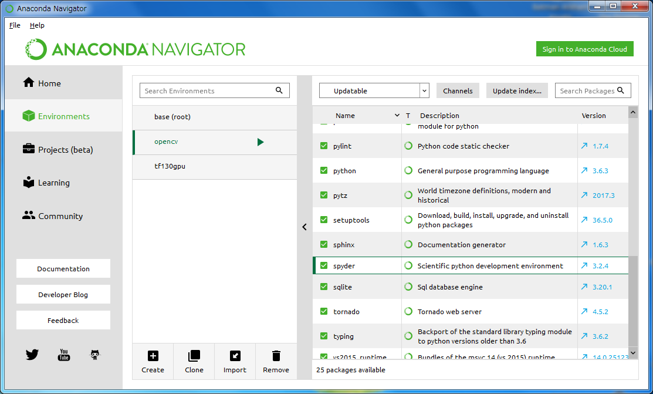The height and width of the screenshot is (394, 653).
Task: Uncheck the typing package checkbox
Action: point(324,336)
